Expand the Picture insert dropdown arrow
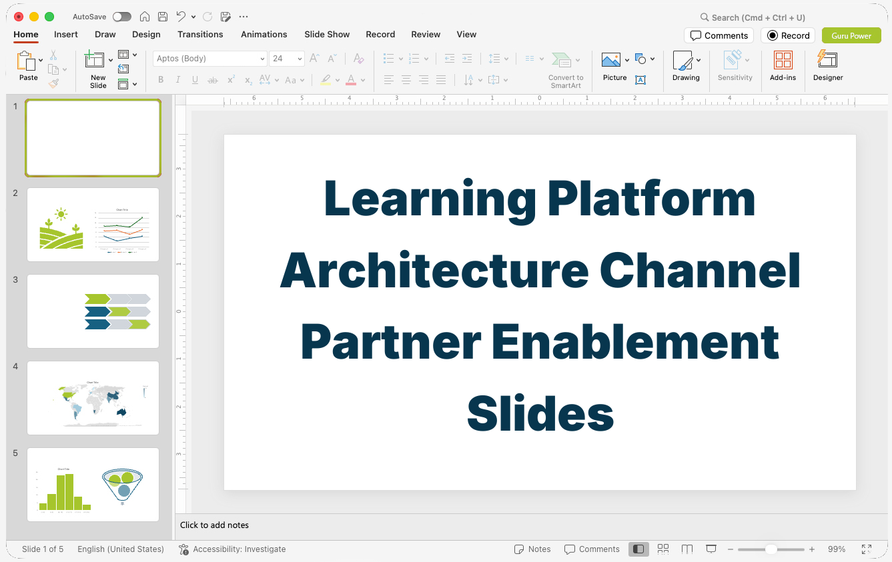892x562 pixels. click(x=627, y=60)
